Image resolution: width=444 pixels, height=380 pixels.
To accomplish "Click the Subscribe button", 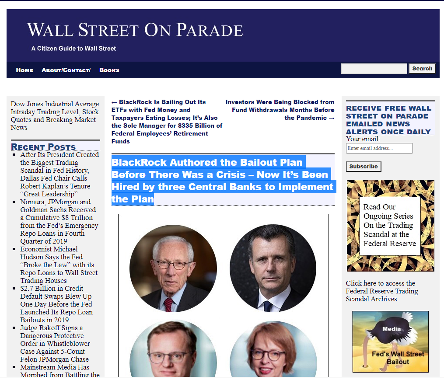I will 364,167.
